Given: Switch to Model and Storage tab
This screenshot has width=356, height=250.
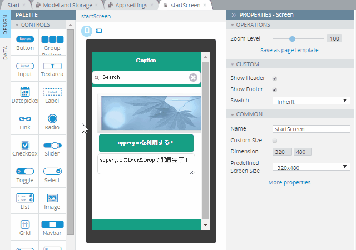Looking at the screenshot, I should pyautogui.click(x=67, y=5).
